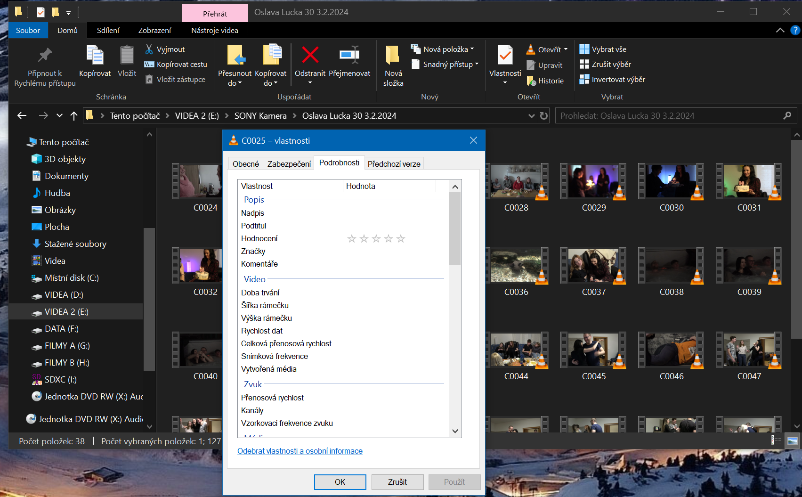Viewport: 802px width, 497px height.
Task: Click Vybrat vše in the ribbon
Action: (603, 49)
